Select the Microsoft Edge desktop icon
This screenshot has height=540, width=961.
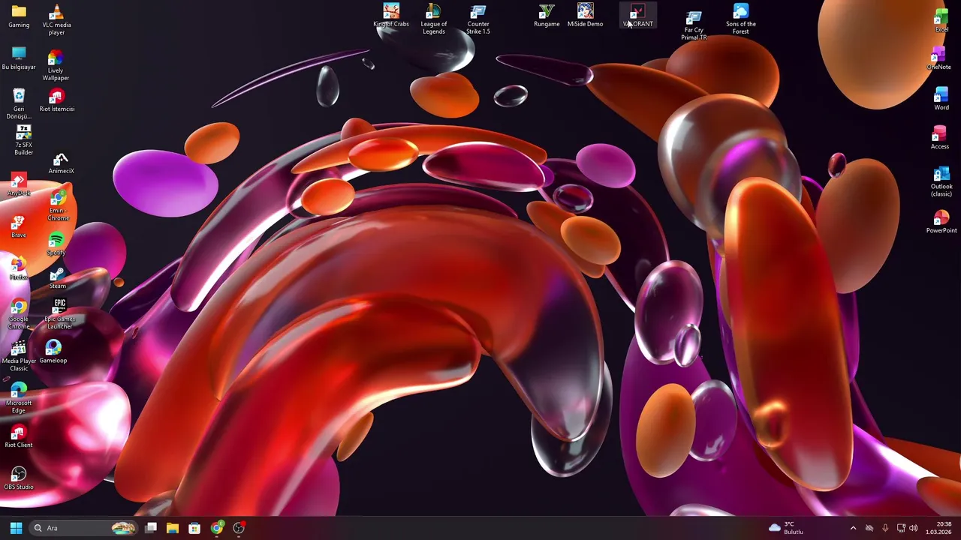(19, 398)
